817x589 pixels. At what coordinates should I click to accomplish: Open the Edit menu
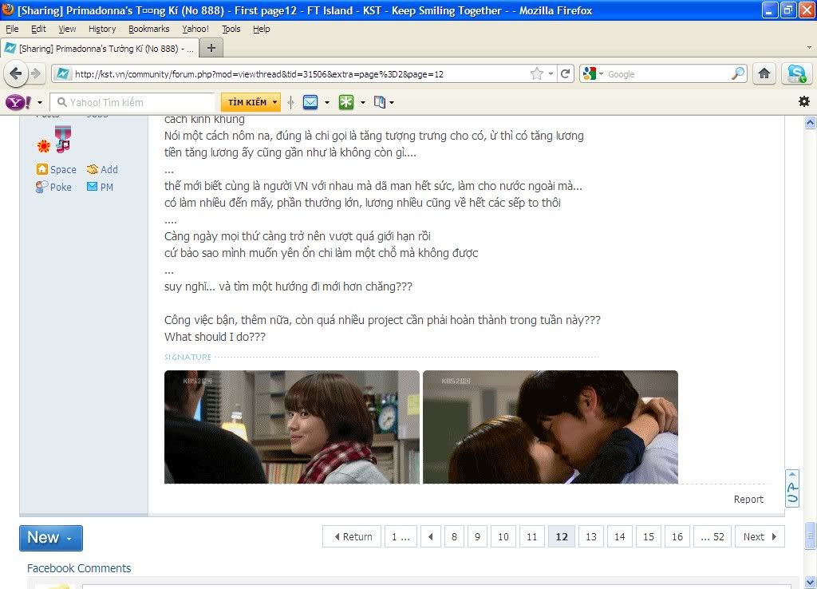coord(38,29)
